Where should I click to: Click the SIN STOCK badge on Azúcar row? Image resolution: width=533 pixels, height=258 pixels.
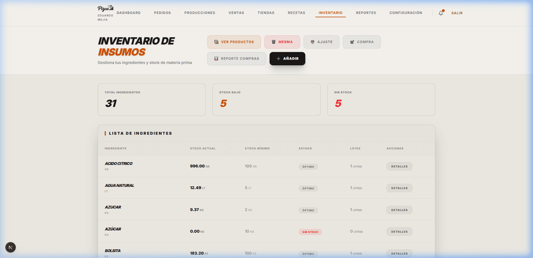click(310, 231)
